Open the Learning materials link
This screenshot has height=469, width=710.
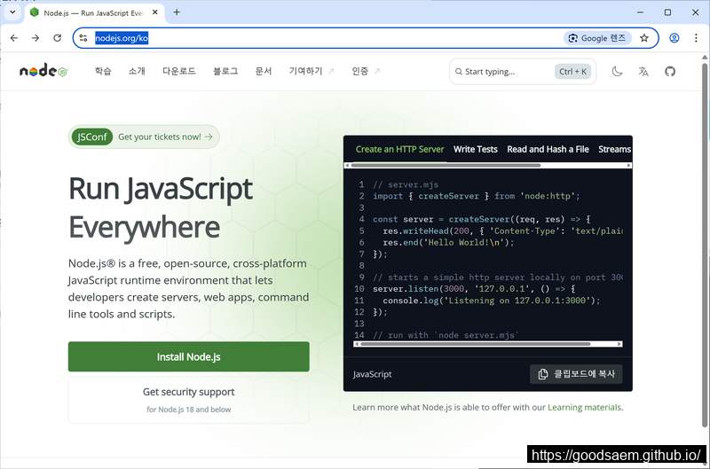(x=585, y=407)
